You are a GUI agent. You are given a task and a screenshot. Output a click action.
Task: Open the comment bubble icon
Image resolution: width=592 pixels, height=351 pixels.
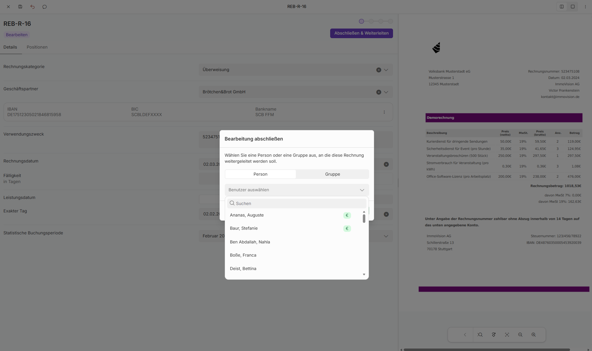pyautogui.click(x=44, y=7)
